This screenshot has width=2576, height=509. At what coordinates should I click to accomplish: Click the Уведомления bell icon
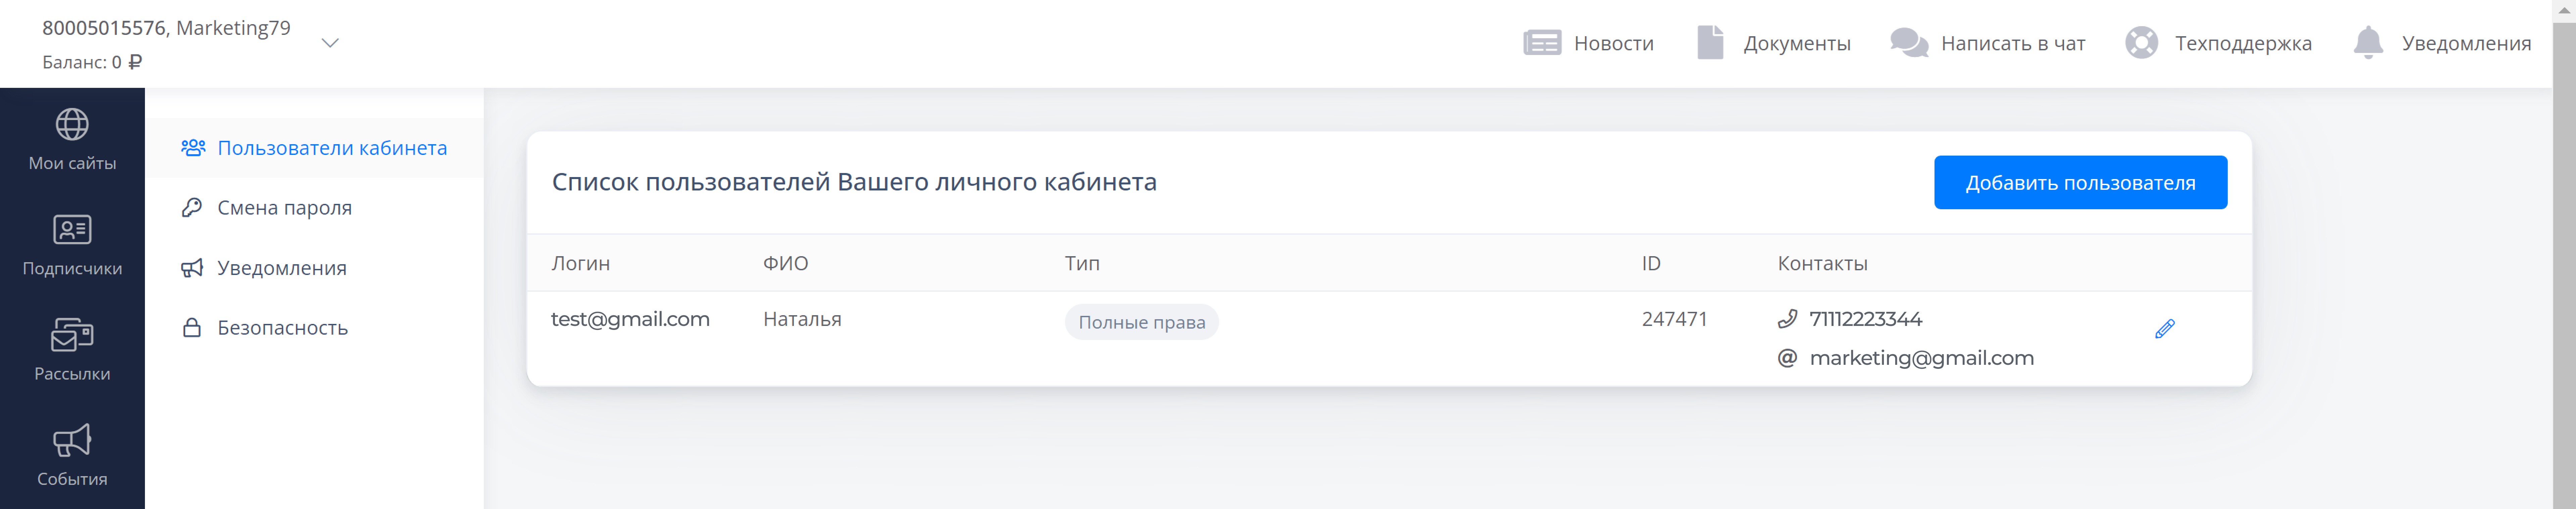coord(2368,43)
